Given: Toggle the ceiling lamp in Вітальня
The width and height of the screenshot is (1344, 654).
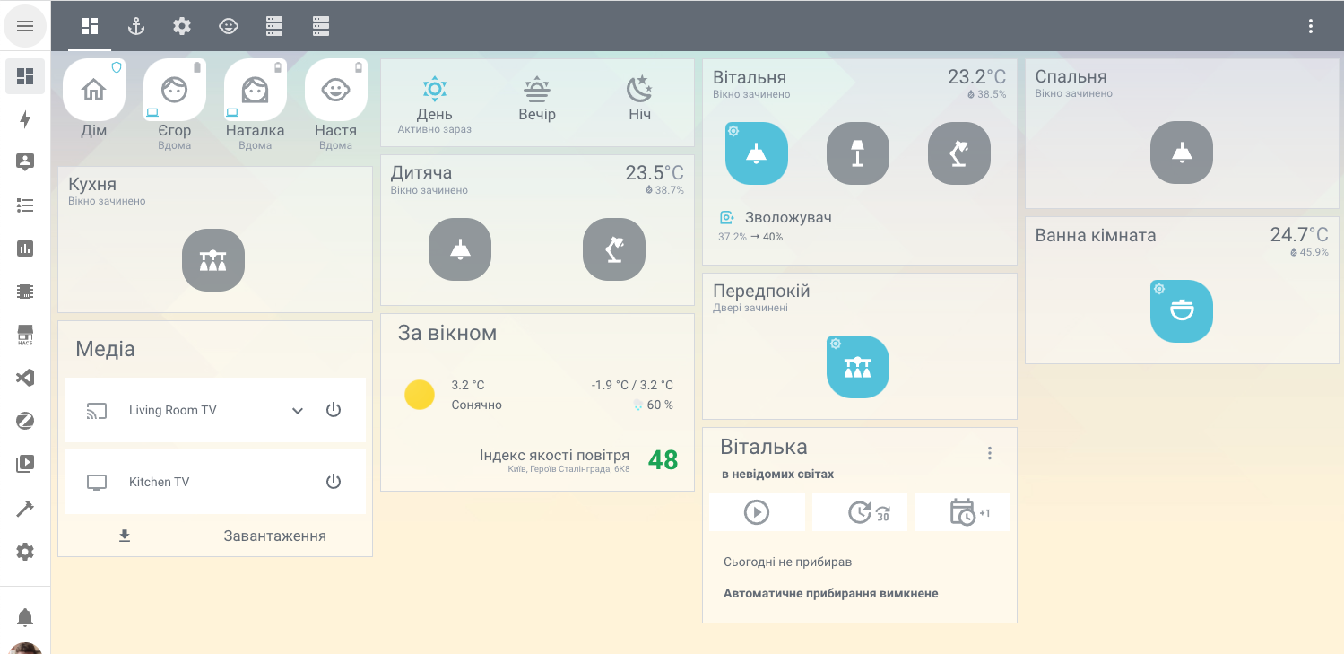Looking at the screenshot, I should [x=756, y=153].
